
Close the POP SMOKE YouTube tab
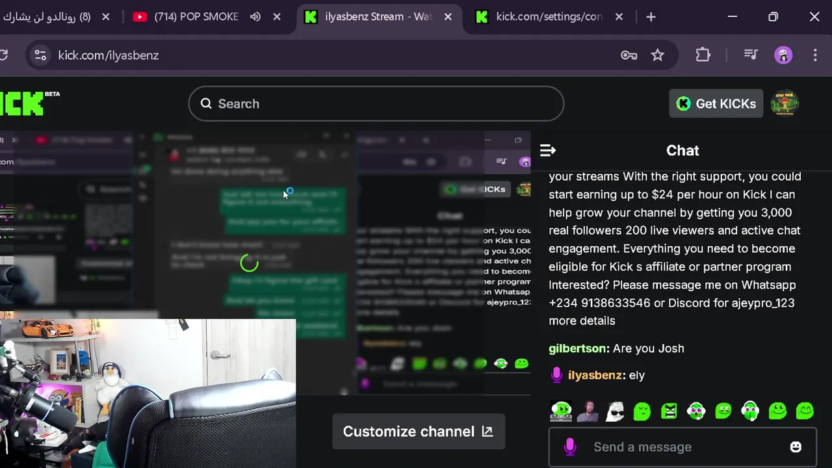point(277,17)
